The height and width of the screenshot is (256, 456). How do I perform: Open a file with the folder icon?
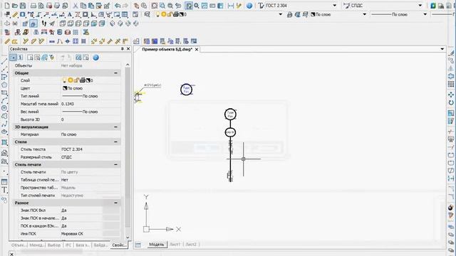click(x=15, y=6)
